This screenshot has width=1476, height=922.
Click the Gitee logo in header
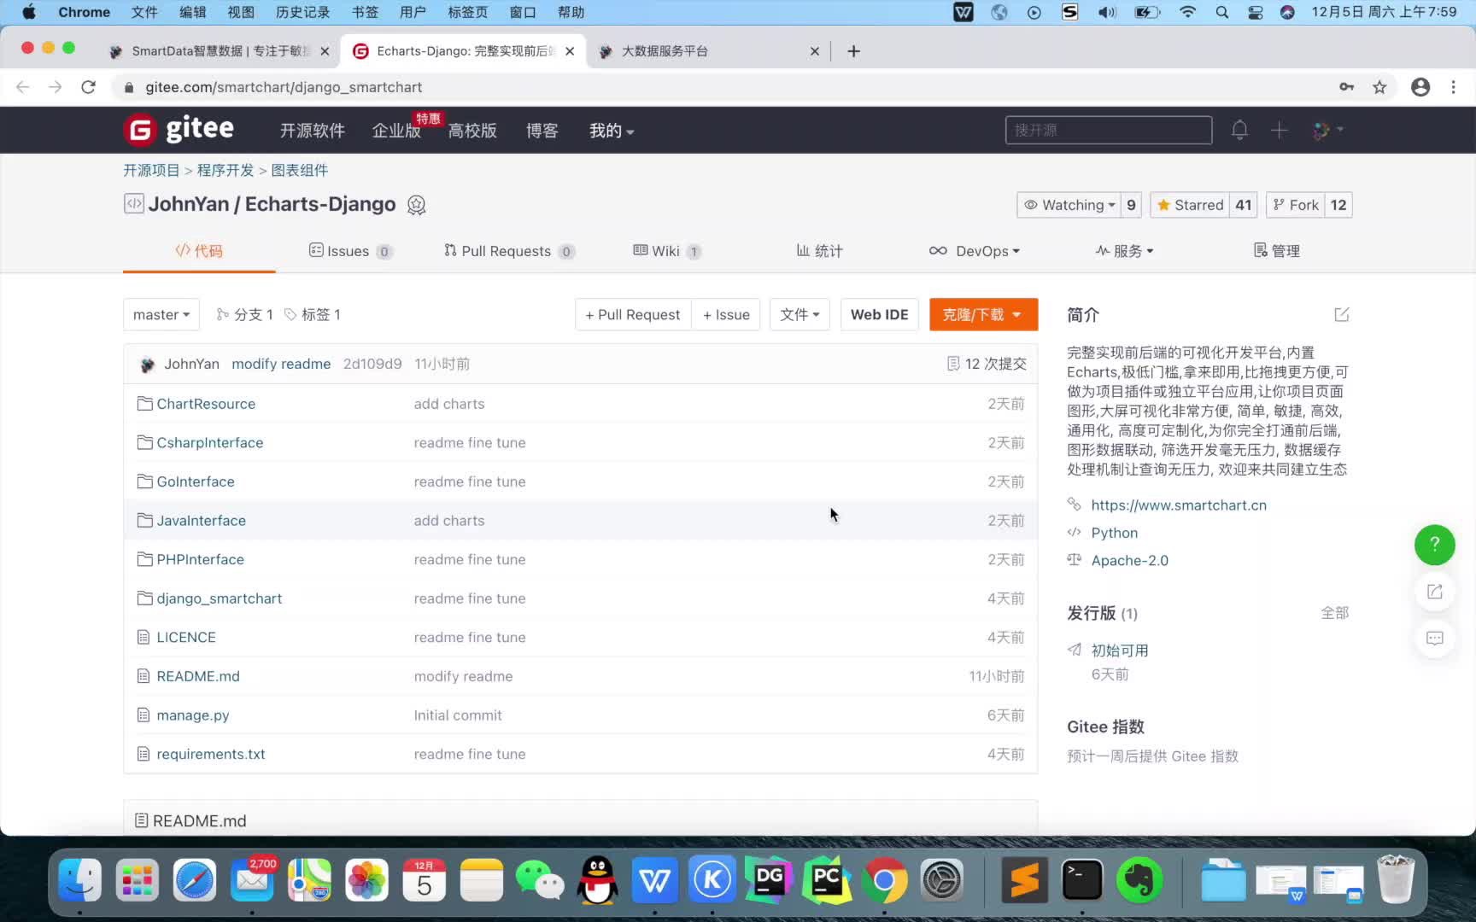179,129
